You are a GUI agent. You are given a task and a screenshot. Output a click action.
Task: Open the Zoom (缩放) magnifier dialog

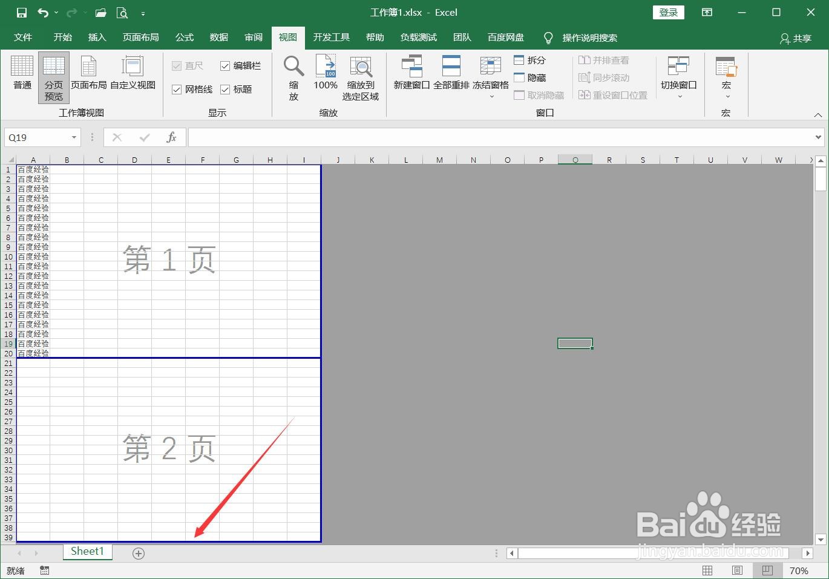293,77
